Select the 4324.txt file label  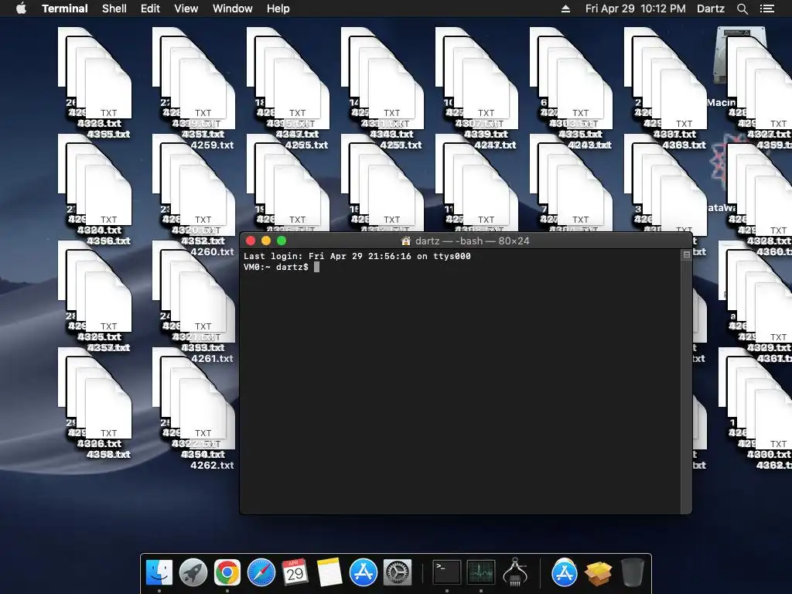coord(100,230)
